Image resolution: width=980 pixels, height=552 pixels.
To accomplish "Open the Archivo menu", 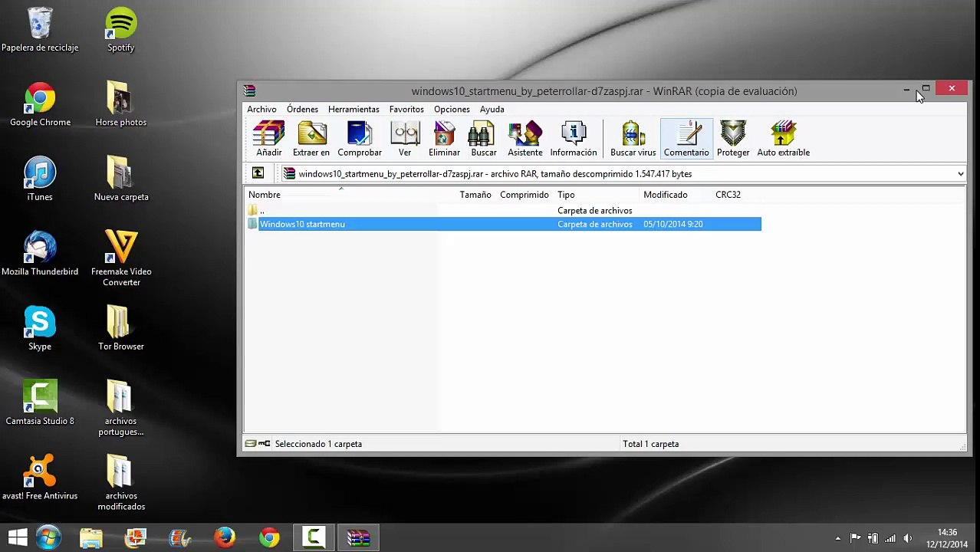I will click(261, 110).
